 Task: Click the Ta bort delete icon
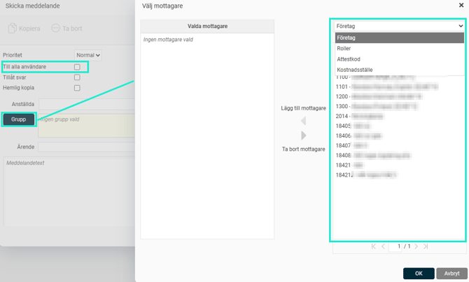pyautogui.click(x=56, y=29)
